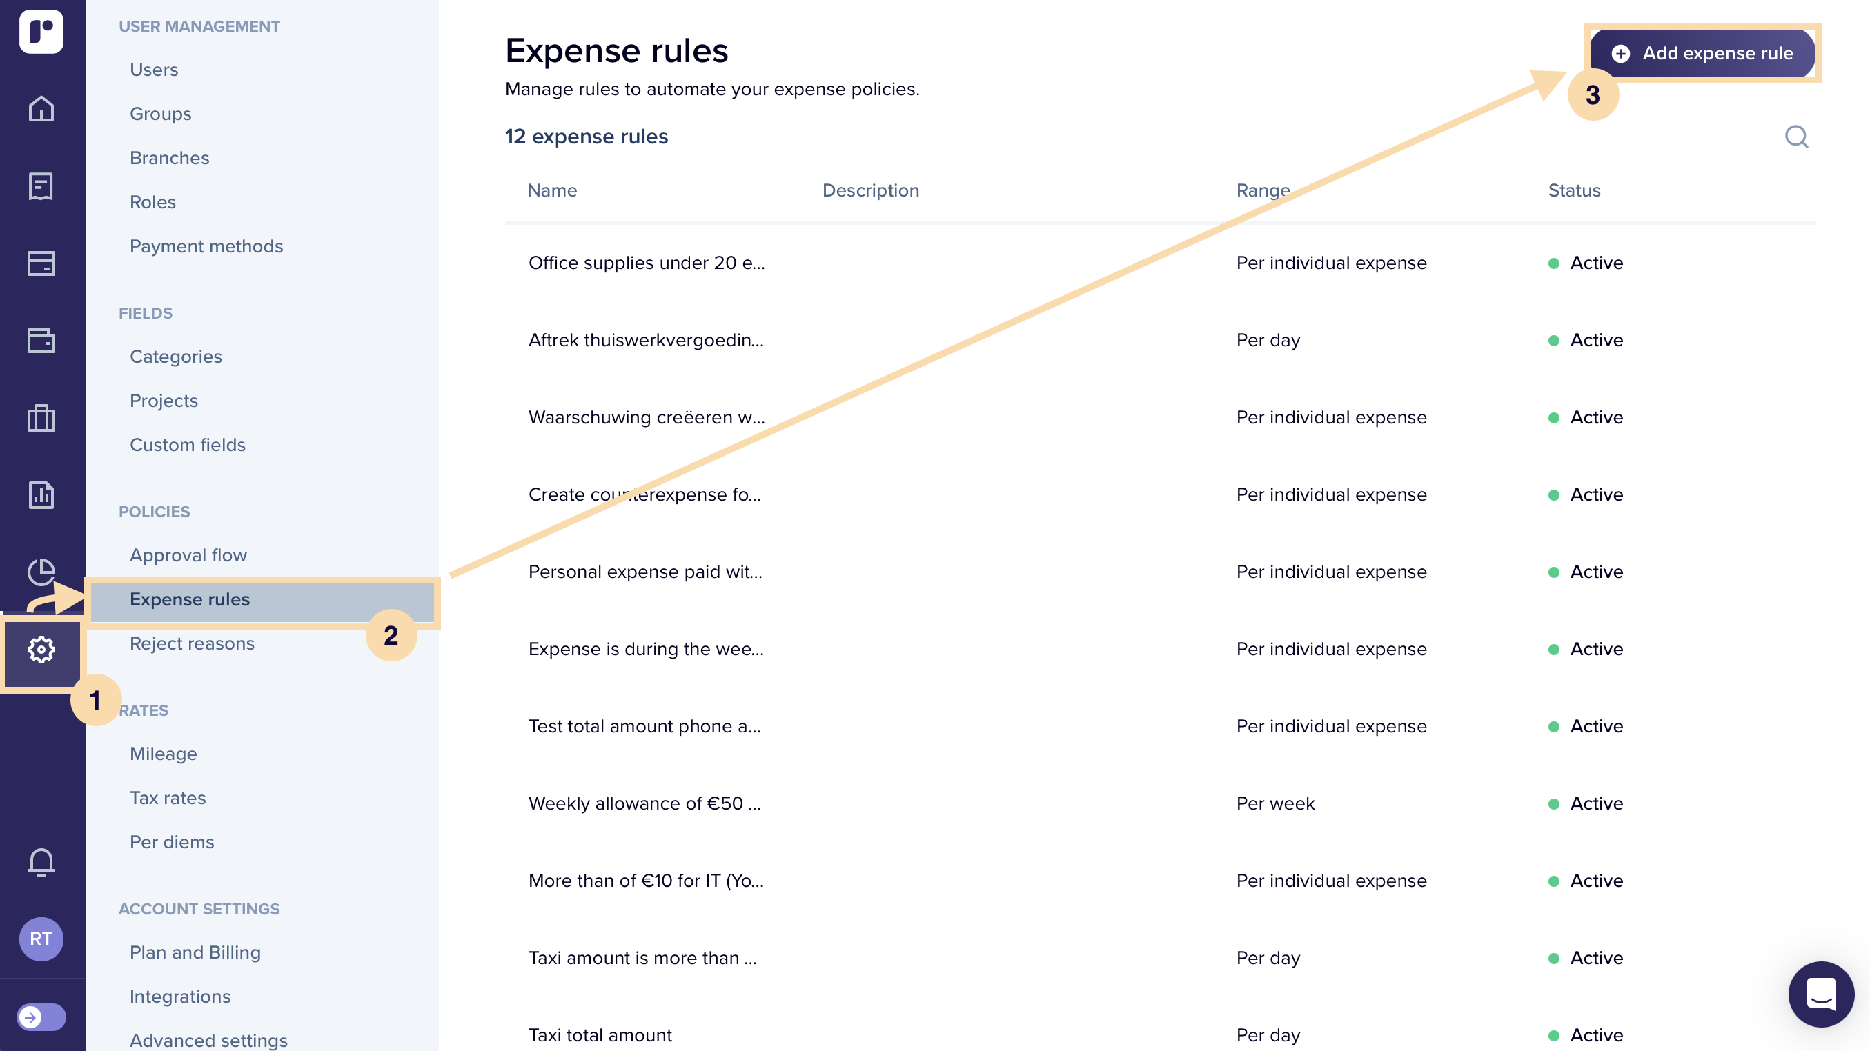
Task: Toggle the sidebar expand switch
Action: [41, 1017]
